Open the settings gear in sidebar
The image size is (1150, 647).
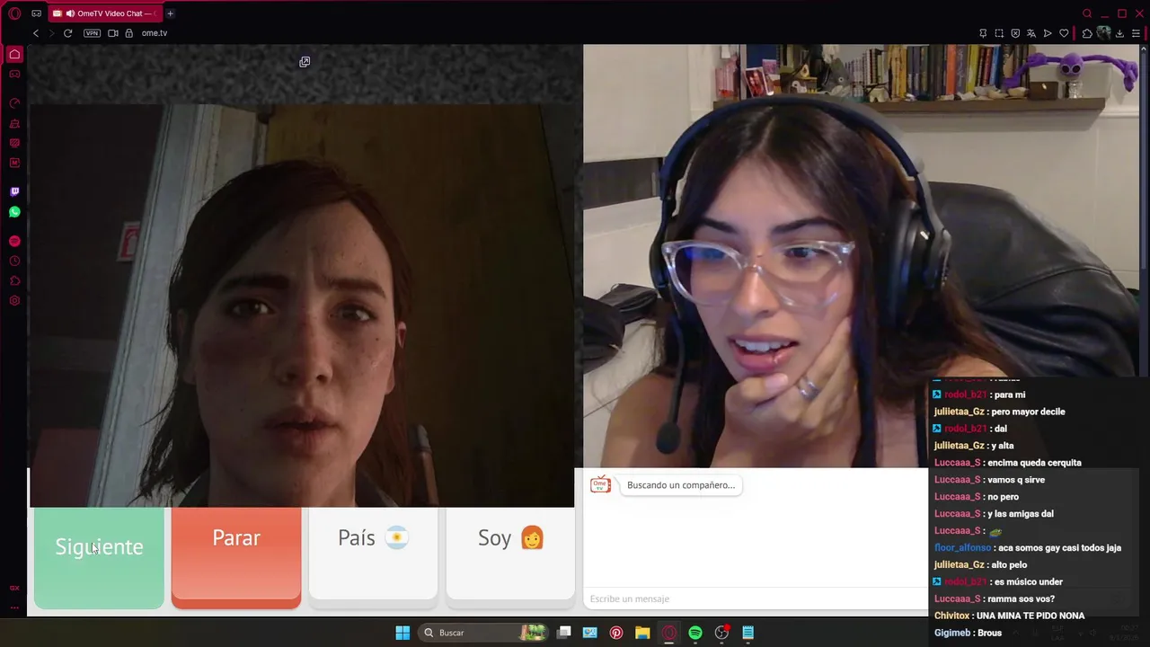click(14, 300)
